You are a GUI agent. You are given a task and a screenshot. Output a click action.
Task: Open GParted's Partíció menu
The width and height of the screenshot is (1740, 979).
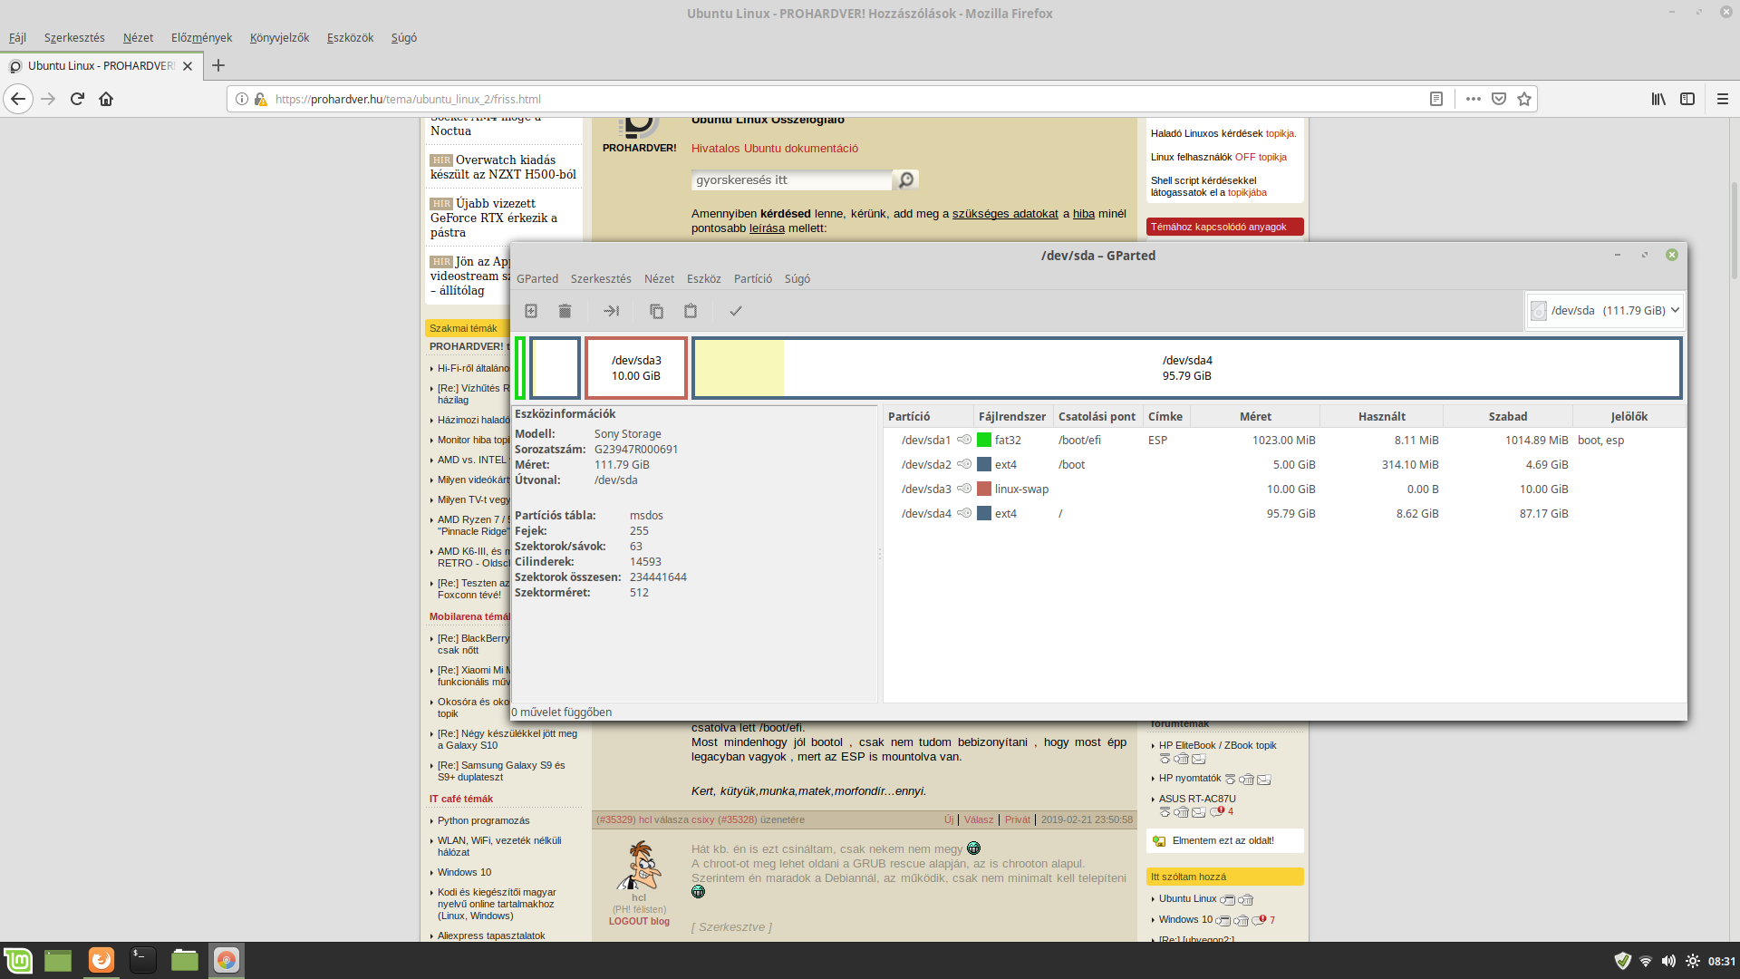[x=753, y=278]
